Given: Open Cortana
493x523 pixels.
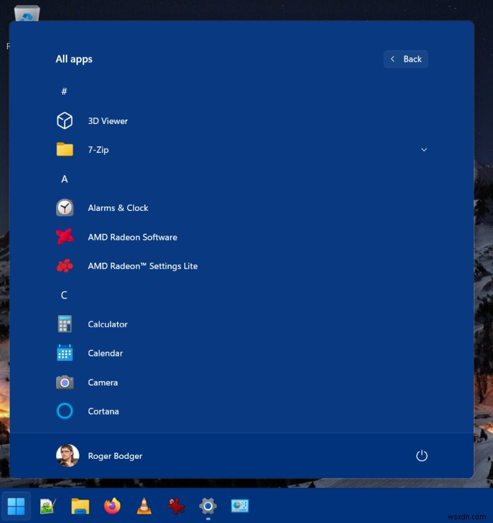Looking at the screenshot, I should click(103, 411).
